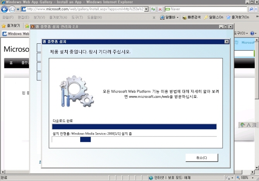Close the 웹 플랫폼 설치 dialog
Viewport: 259px width, 181px height.
click(x=226, y=42)
